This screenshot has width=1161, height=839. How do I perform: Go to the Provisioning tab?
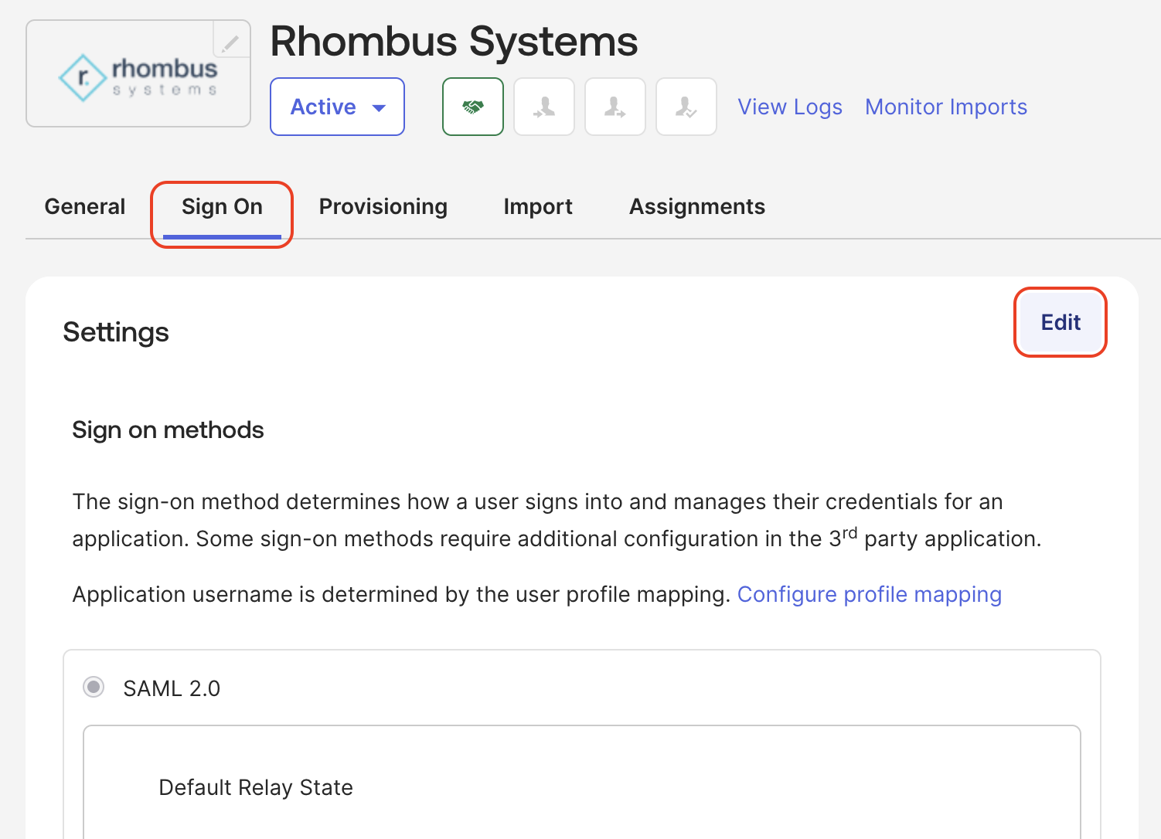click(x=383, y=206)
